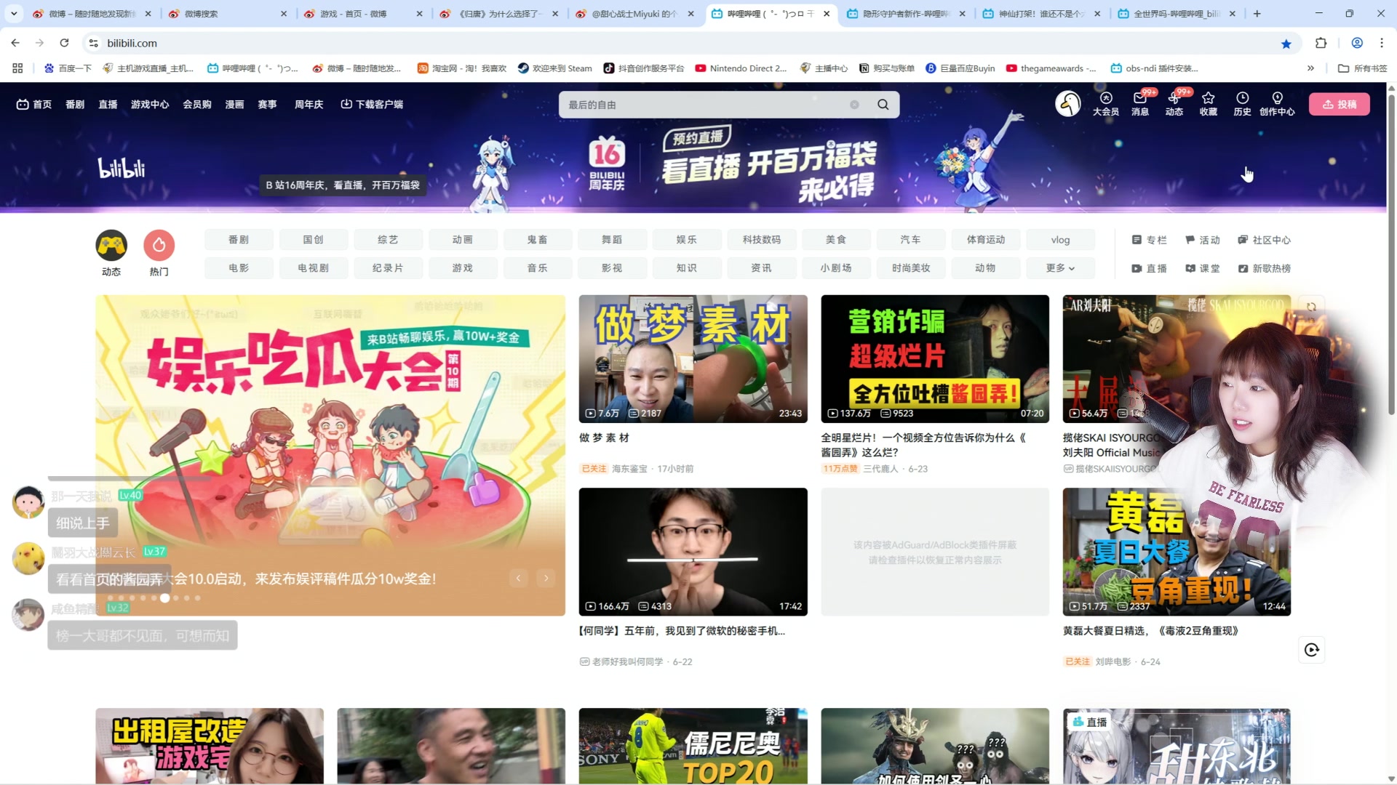The image size is (1397, 785).
Task: Switch to the 游戏 - 首页 - 微博 tab
Action: 363,14
